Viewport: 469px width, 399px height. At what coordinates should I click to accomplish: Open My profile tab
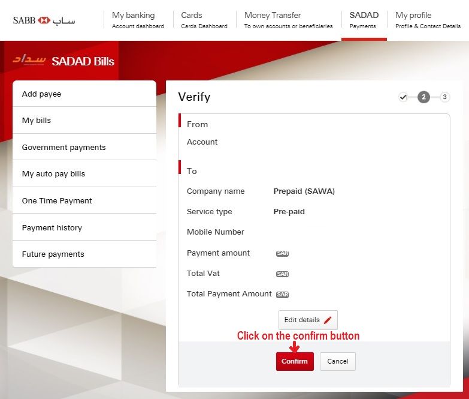pos(428,20)
